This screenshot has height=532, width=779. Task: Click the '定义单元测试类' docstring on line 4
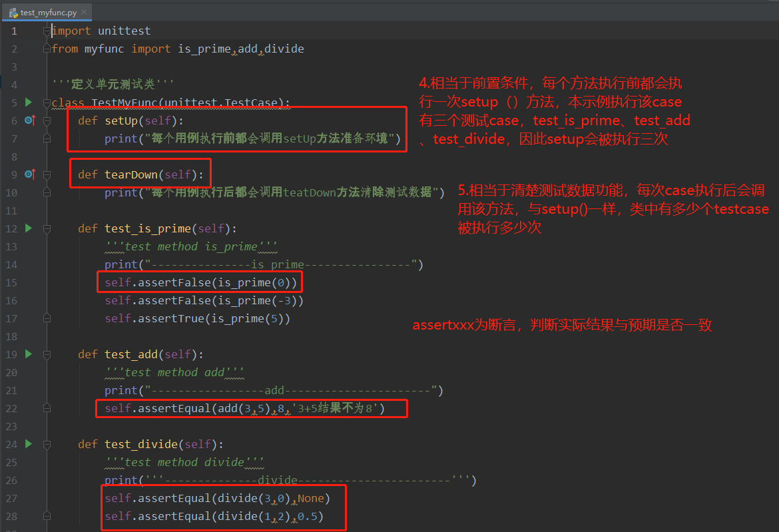coord(113,84)
